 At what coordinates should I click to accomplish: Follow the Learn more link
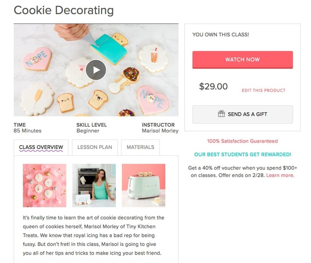(x=280, y=175)
